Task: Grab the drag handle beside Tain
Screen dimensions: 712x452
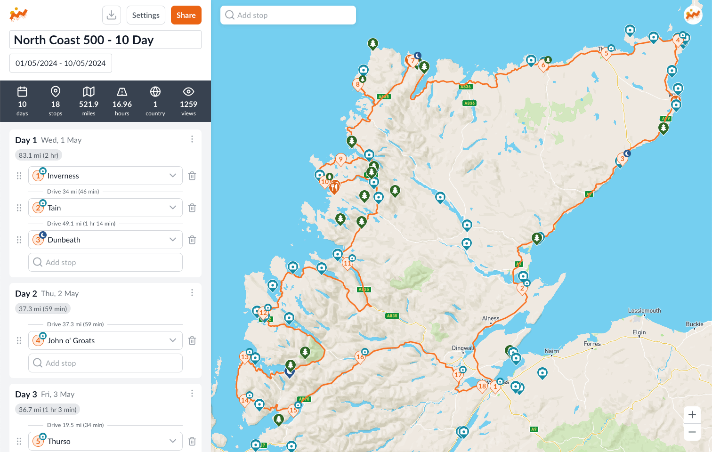Action: click(x=19, y=208)
